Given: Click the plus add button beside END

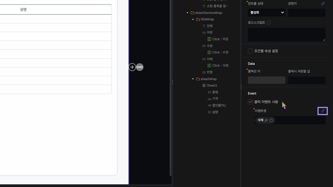Looking at the screenshot, I should [132, 67].
